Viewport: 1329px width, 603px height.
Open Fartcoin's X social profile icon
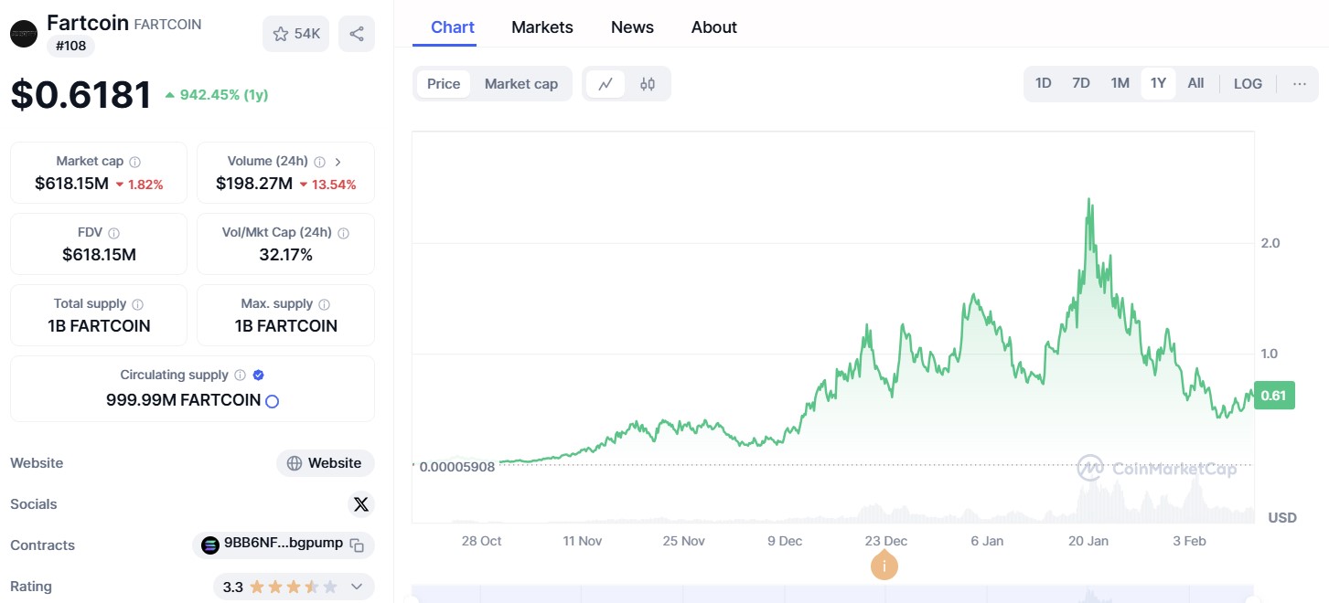click(361, 503)
